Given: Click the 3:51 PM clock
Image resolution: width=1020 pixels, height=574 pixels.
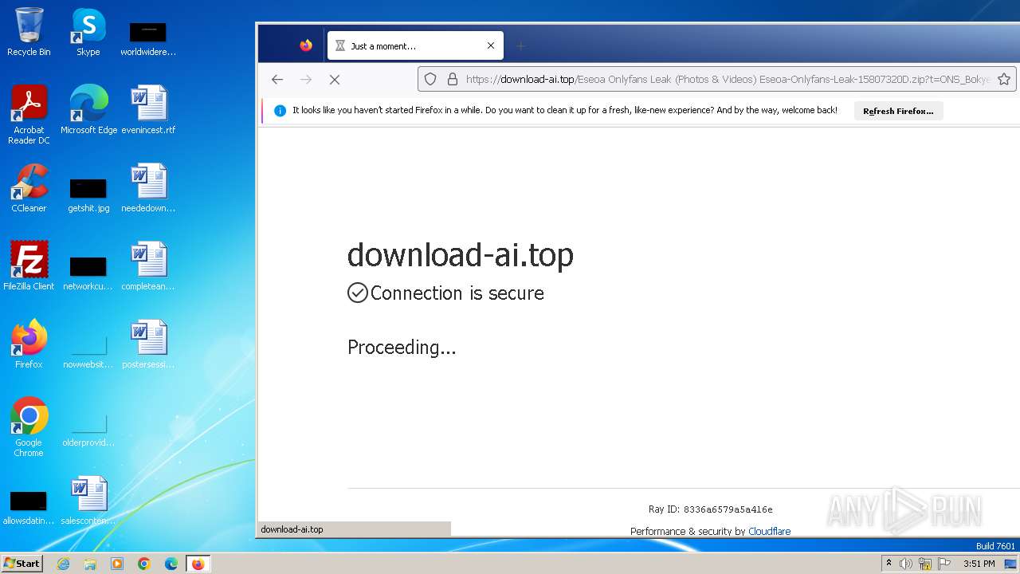Looking at the screenshot, I should coord(979,564).
